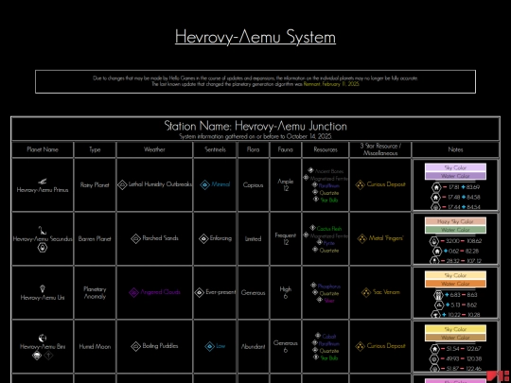Click the Weather column header
Image resolution: width=511 pixels, height=383 pixels.
[154, 149]
